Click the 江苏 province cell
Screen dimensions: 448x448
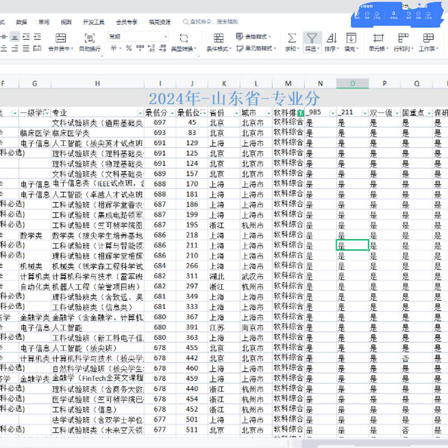click(224, 327)
